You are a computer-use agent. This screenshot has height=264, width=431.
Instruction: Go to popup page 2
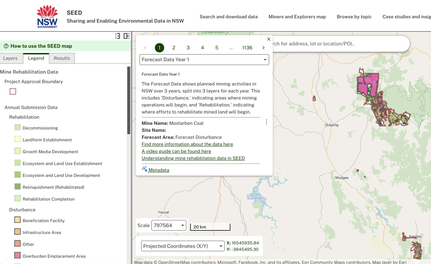point(174,48)
